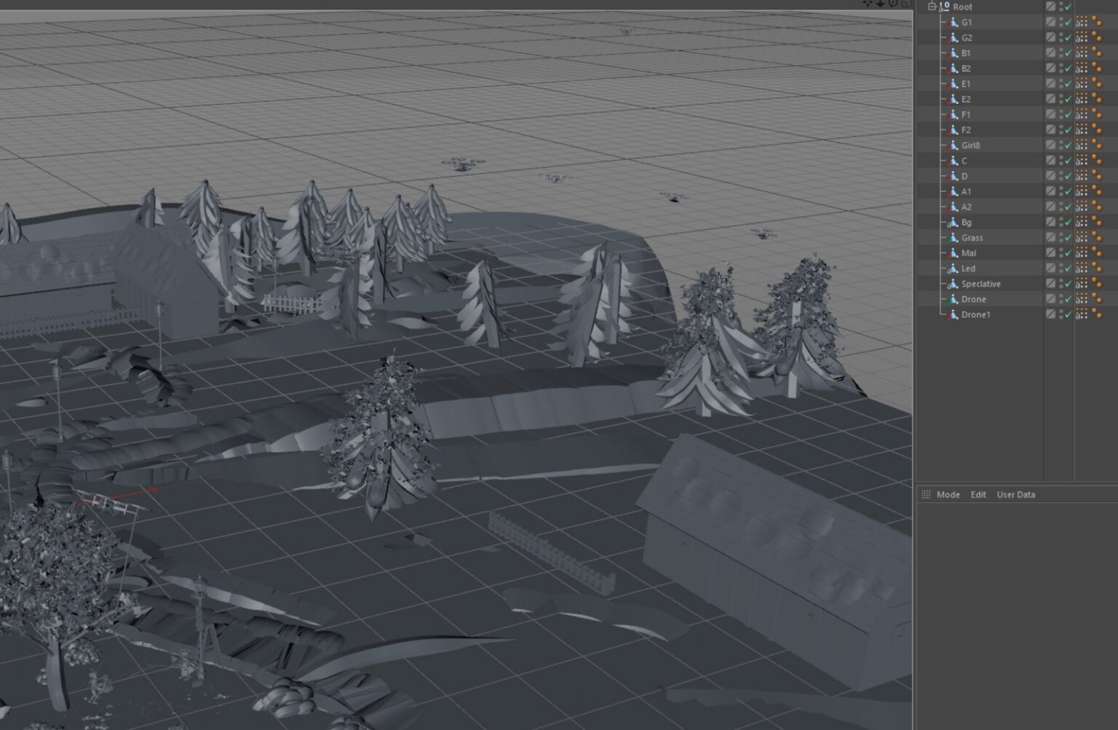Screen dimensions: 1118x730
Task: Click the top visibility dot for Drone1
Action: pyautogui.click(x=1061, y=312)
